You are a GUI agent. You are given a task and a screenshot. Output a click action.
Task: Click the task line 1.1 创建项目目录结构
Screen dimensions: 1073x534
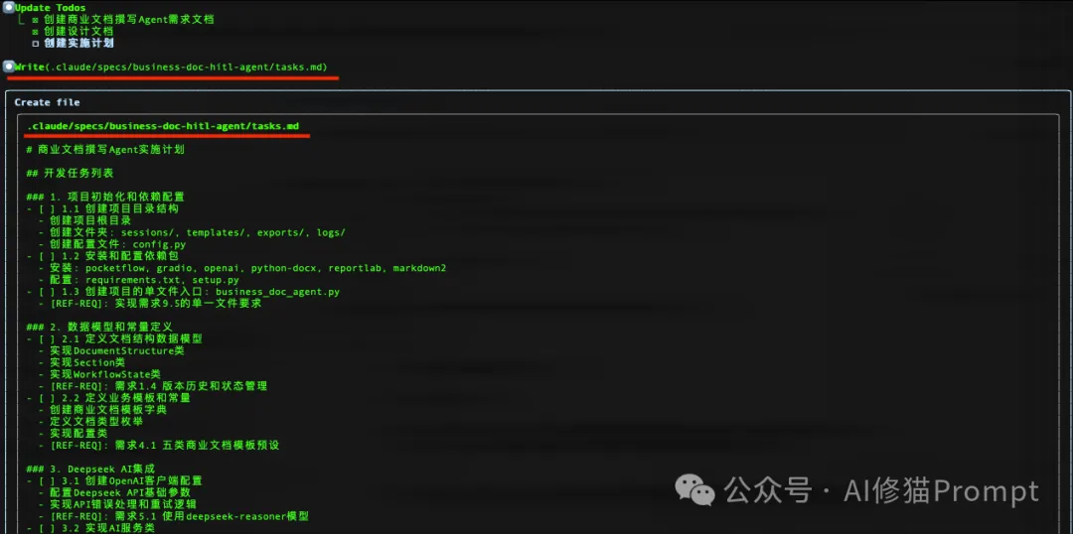[102, 208]
